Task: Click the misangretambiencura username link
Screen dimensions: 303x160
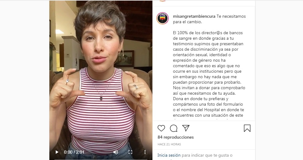Action: (194, 16)
